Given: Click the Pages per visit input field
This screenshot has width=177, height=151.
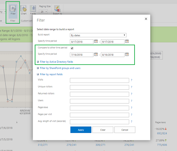Looking at the screenshot, I should [99, 115].
